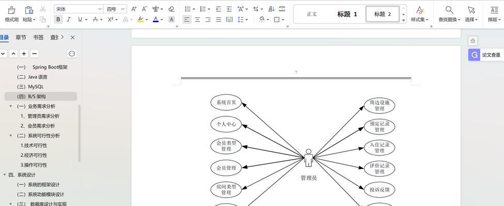The width and height of the screenshot is (504, 206).
Task: Click the outline level down chevron button
Action: coord(3,54)
